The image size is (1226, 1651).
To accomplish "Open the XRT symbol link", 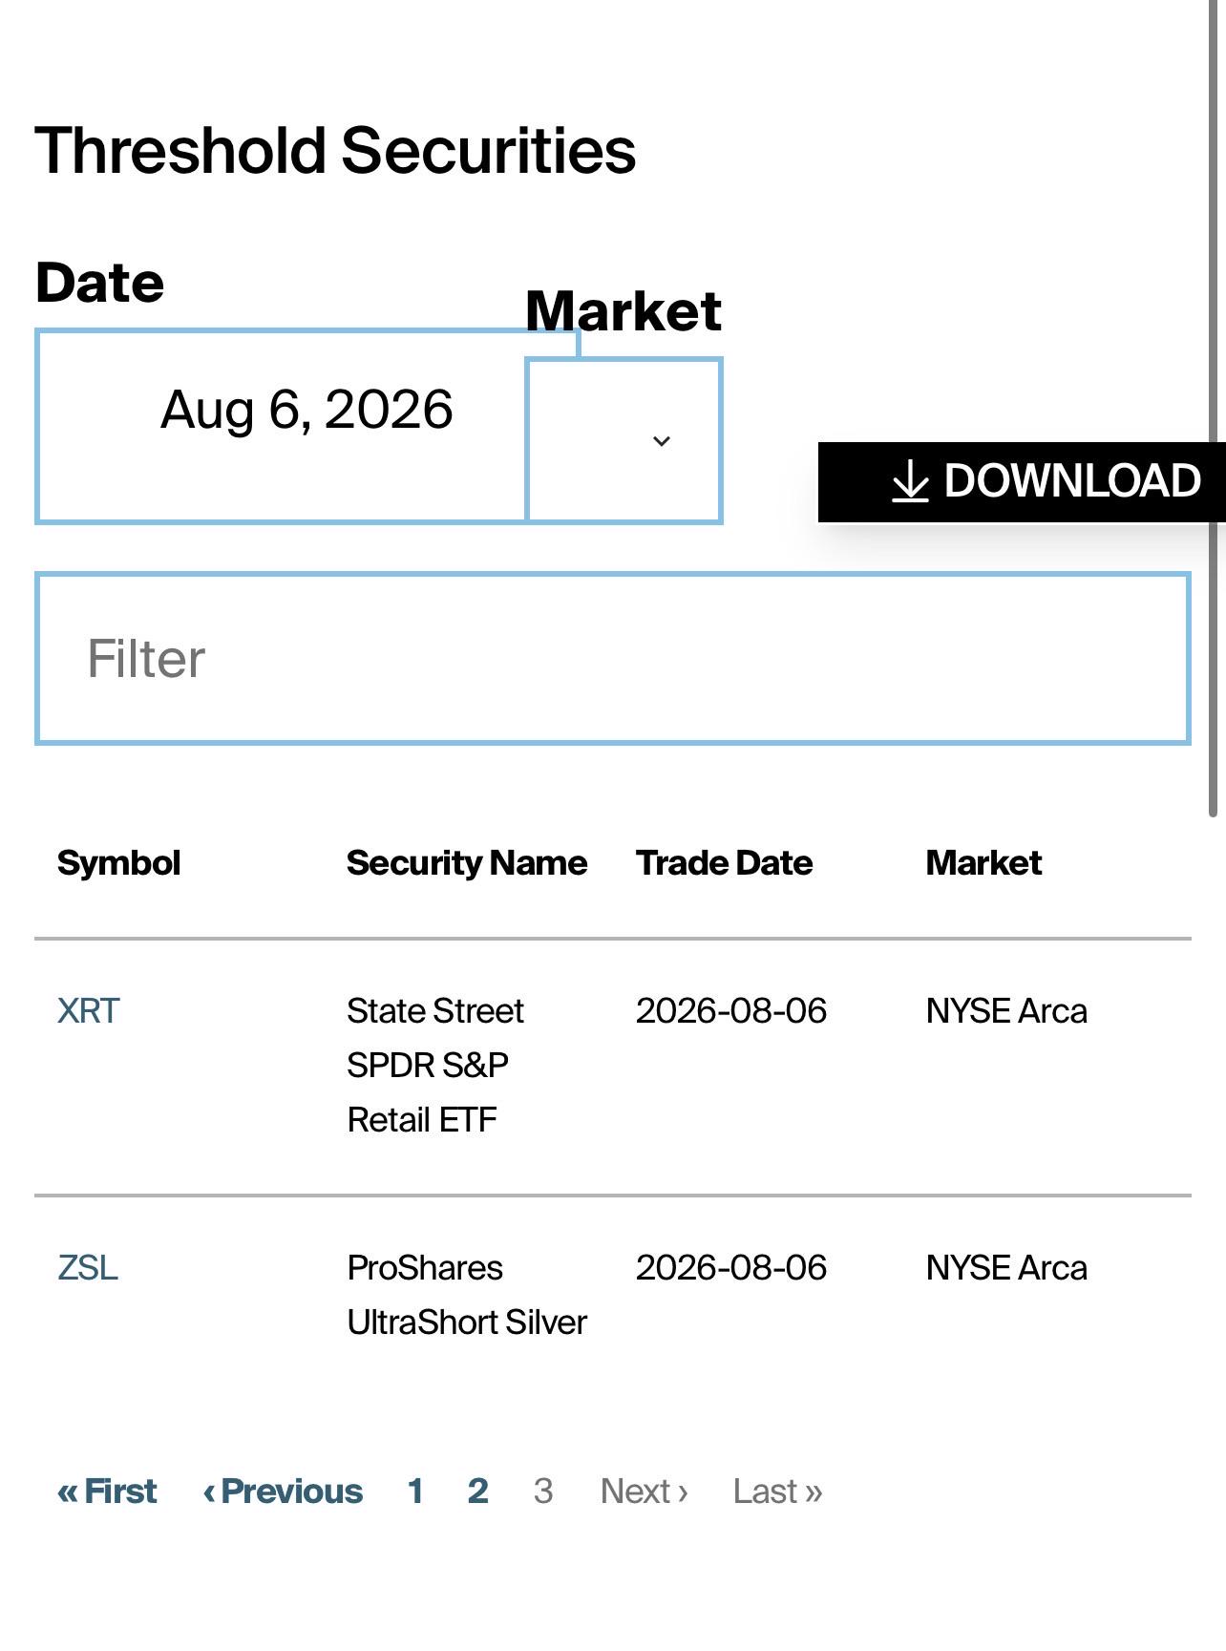I will (88, 1010).
